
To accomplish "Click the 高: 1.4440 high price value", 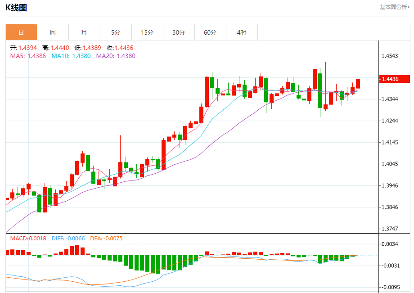I will tap(56, 48).
